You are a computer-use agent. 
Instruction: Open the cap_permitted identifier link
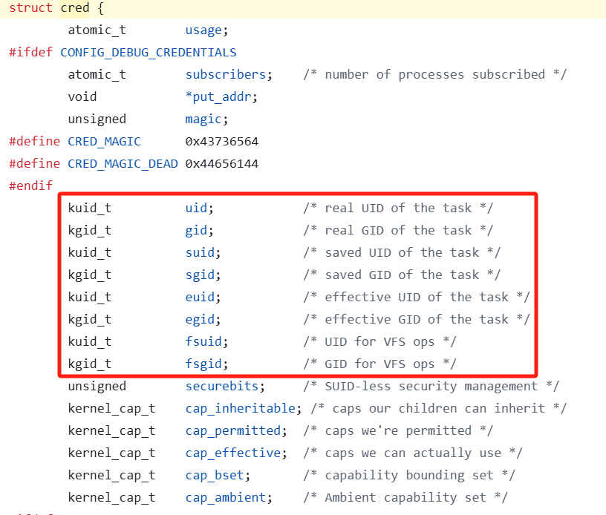(x=232, y=430)
